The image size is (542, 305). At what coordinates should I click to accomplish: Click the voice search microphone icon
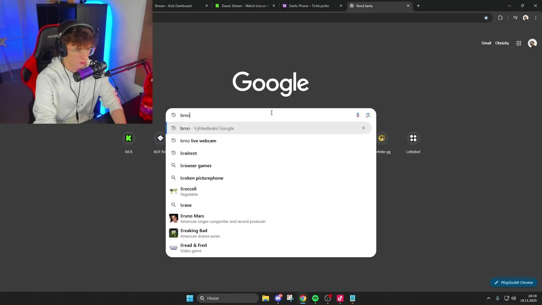point(358,115)
